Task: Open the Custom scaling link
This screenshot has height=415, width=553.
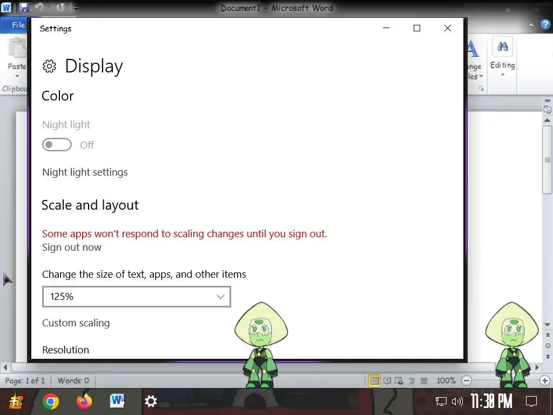Action: 76,323
